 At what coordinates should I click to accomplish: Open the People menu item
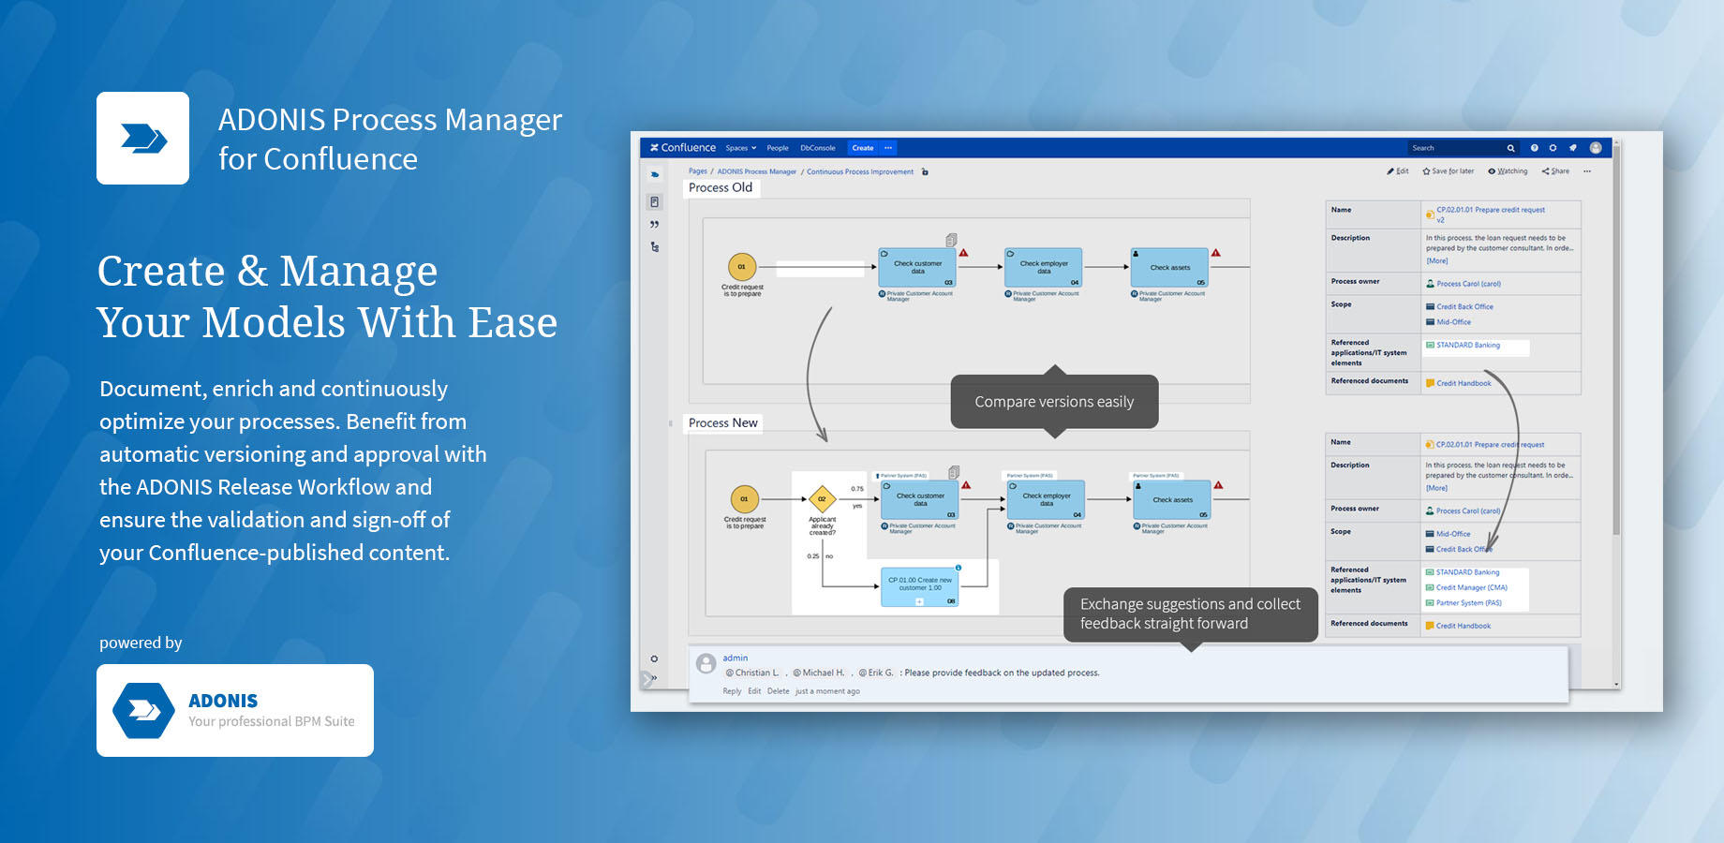(x=778, y=148)
